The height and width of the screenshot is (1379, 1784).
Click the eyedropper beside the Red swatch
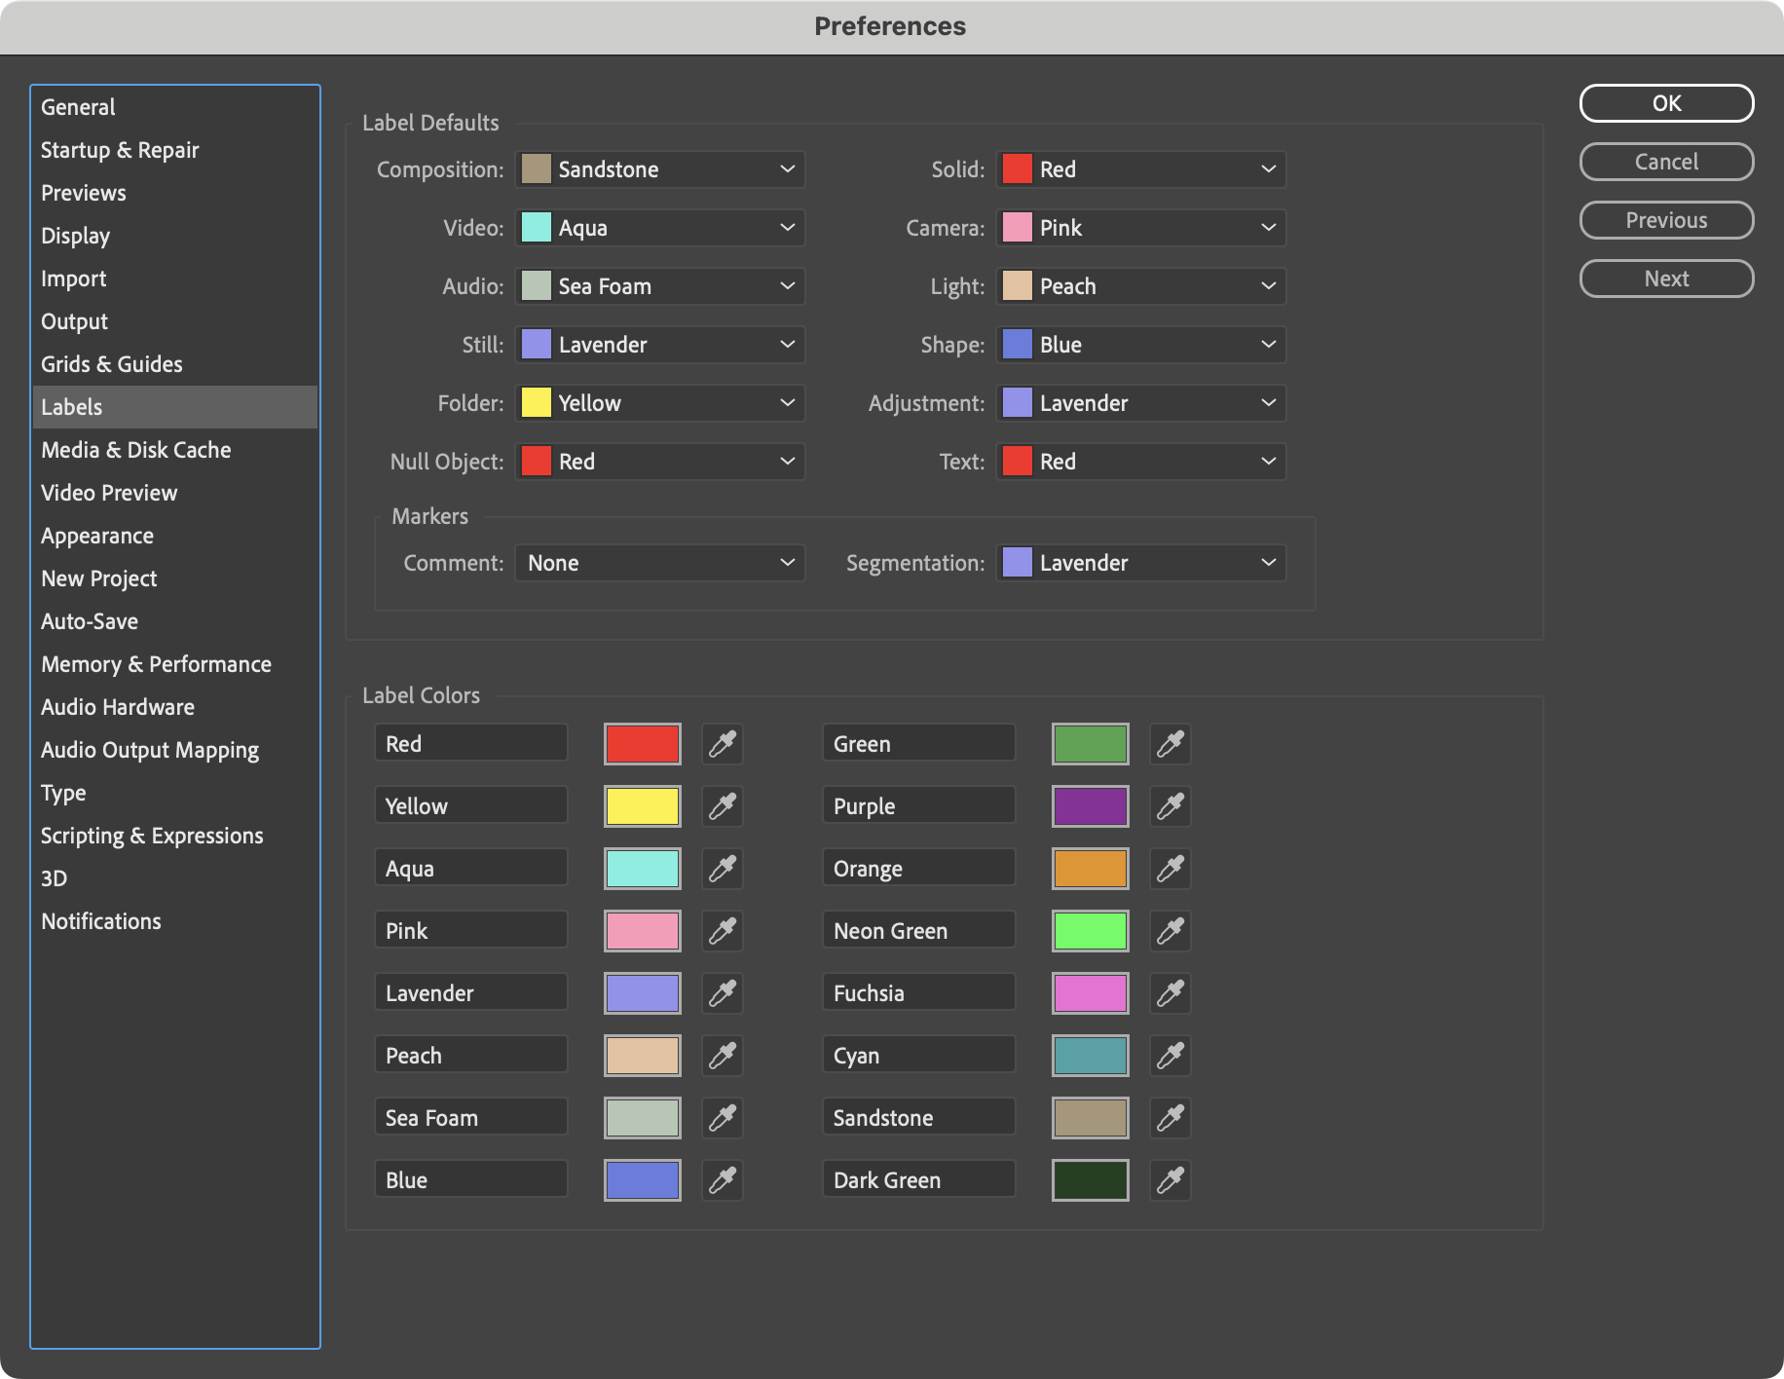tap(723, 743)
